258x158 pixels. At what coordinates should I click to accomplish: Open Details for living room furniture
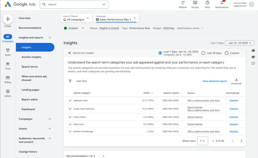click(x=234, y=109)
